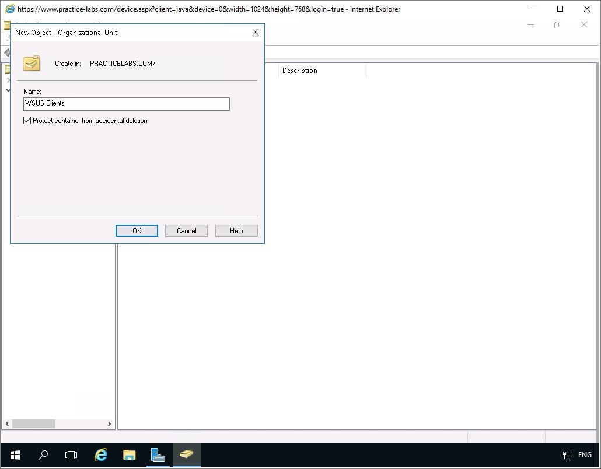Click into the Name text field
Screen dimensions: 601x469
click(127, 104)
